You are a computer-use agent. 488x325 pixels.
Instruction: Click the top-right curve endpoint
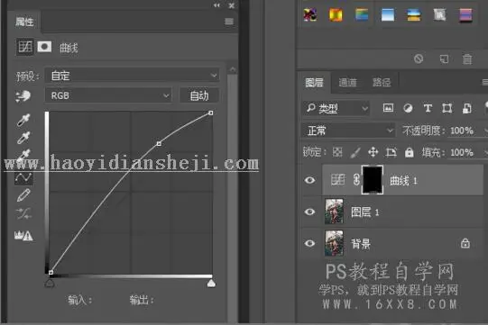(211, 113)
